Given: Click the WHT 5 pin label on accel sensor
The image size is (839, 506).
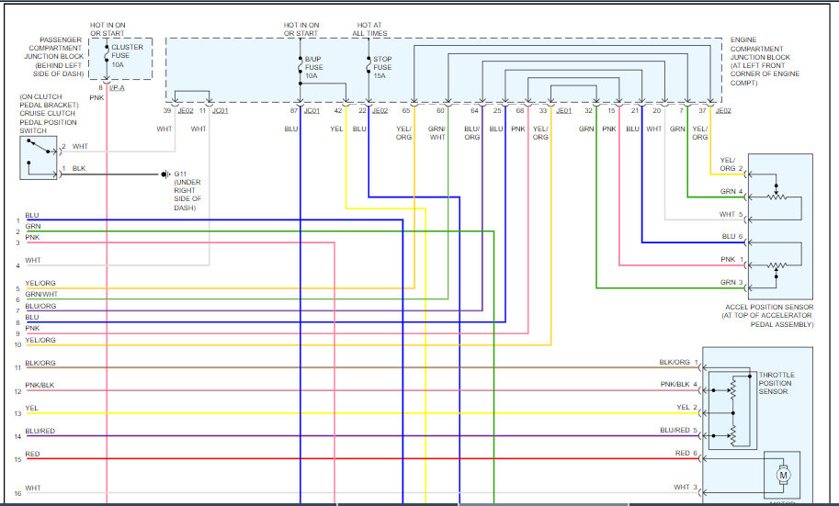Looking at the screenshot, I should click(x=731, y=215).
